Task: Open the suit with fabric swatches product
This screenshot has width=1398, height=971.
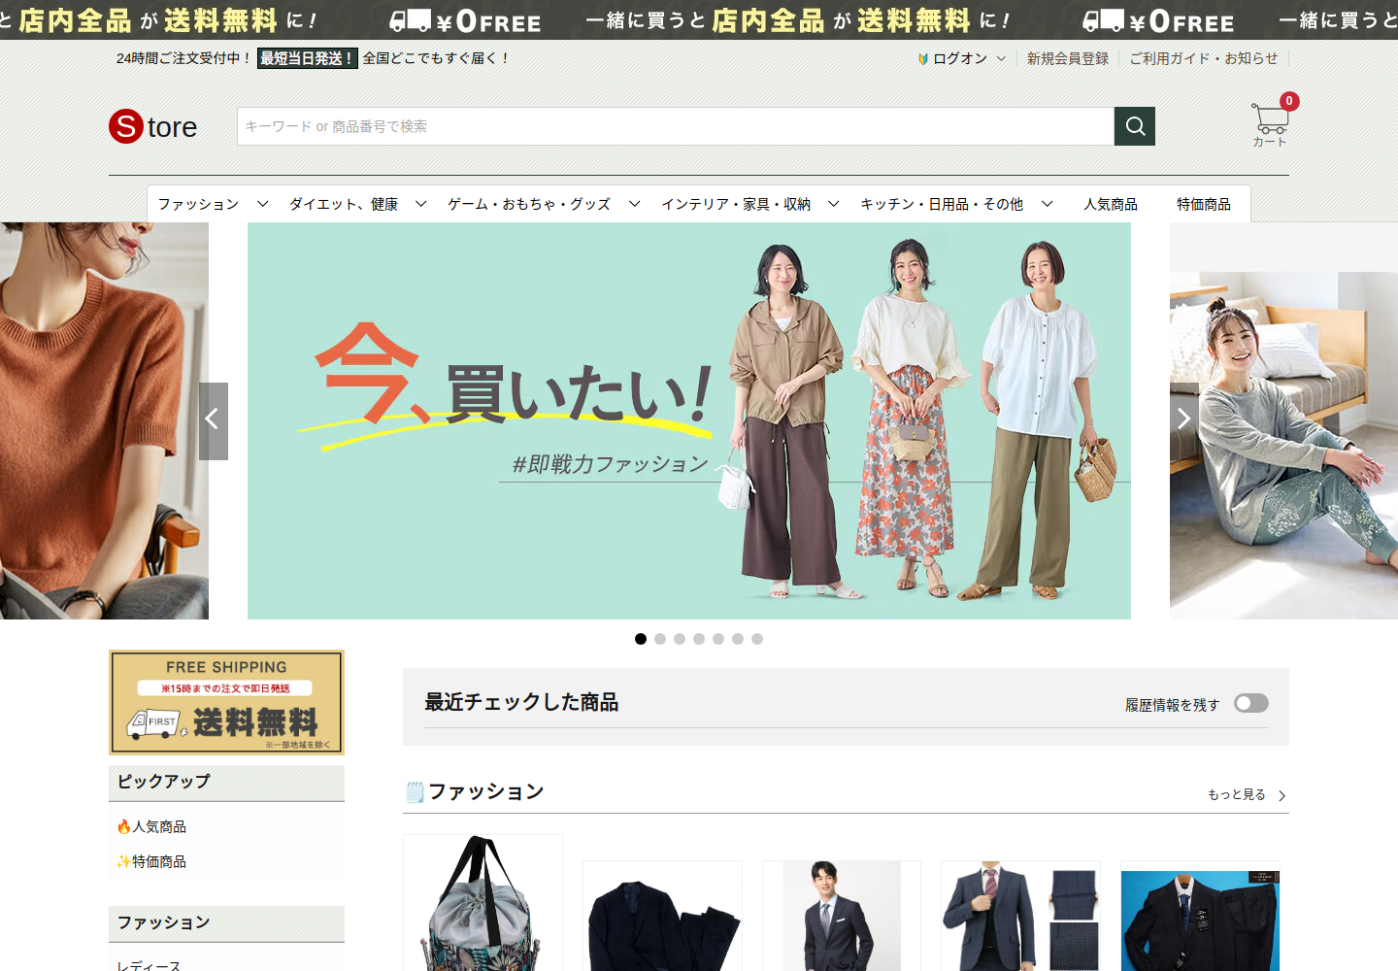Action: tap(1020, 916)
